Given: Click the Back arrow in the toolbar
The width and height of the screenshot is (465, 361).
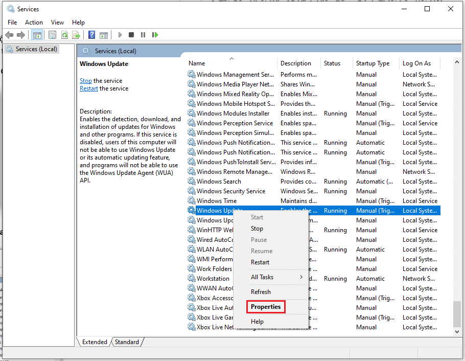Looking at the screenshot, I should (10, 35).
